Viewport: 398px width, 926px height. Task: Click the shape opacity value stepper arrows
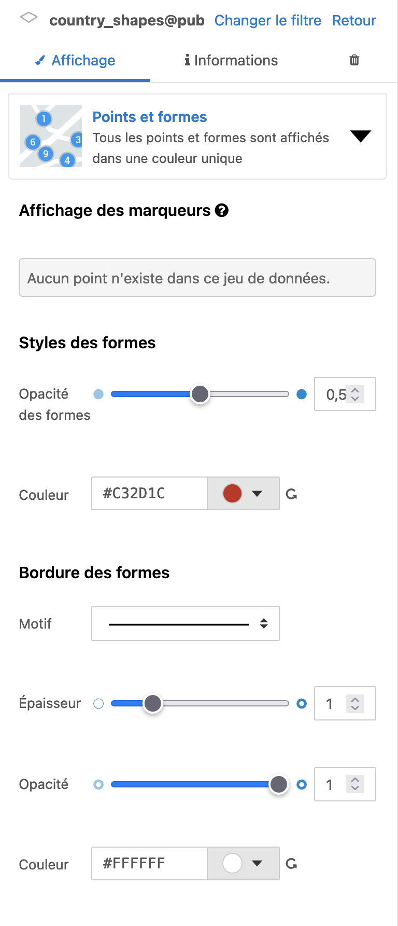[x=356, y=394]
